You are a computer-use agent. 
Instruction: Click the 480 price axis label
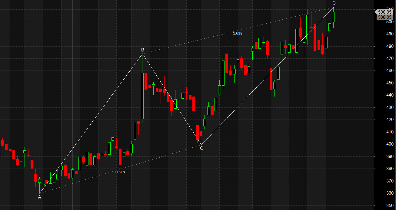tap(390, 46)
